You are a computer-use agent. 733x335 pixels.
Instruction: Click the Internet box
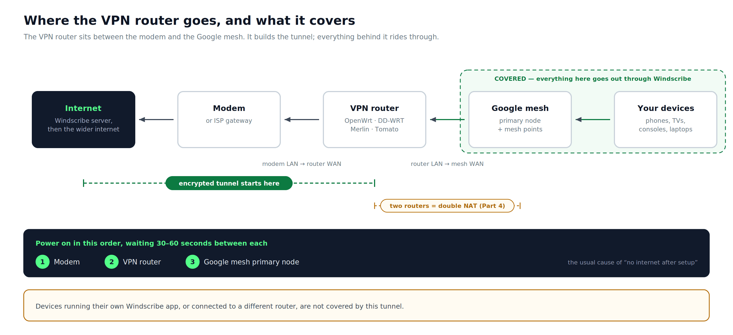[x=83, y=120]
